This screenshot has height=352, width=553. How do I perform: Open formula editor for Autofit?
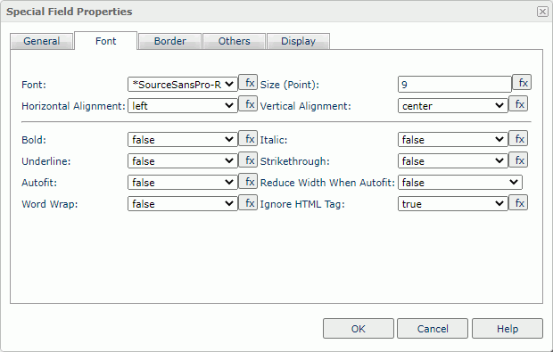248,182
